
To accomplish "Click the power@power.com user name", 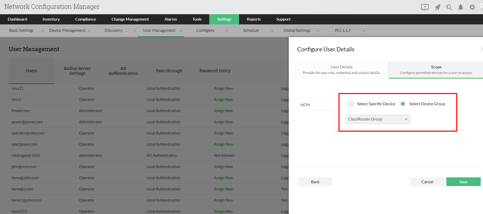I will (27, 122).
